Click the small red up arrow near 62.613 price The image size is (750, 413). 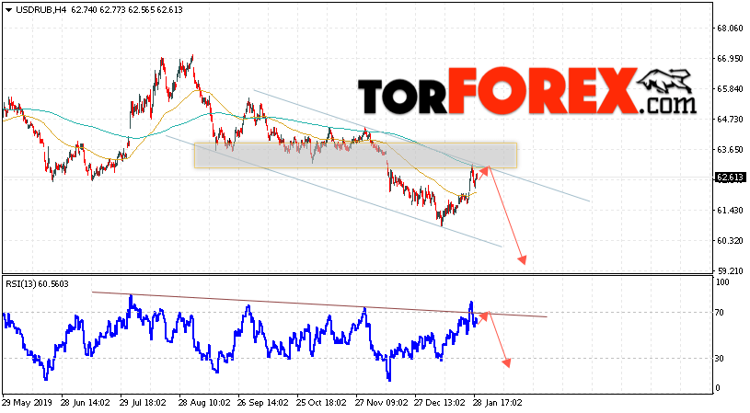coord(483,172)
